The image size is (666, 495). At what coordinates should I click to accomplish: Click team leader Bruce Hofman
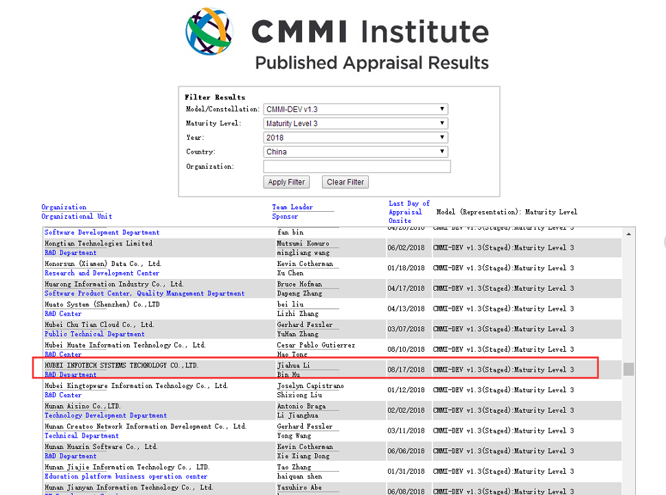coord(299,285)
